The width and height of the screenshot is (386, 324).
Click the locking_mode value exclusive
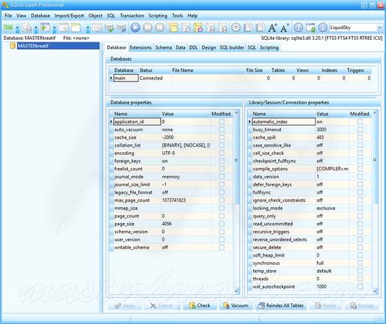tap(326, 208)
